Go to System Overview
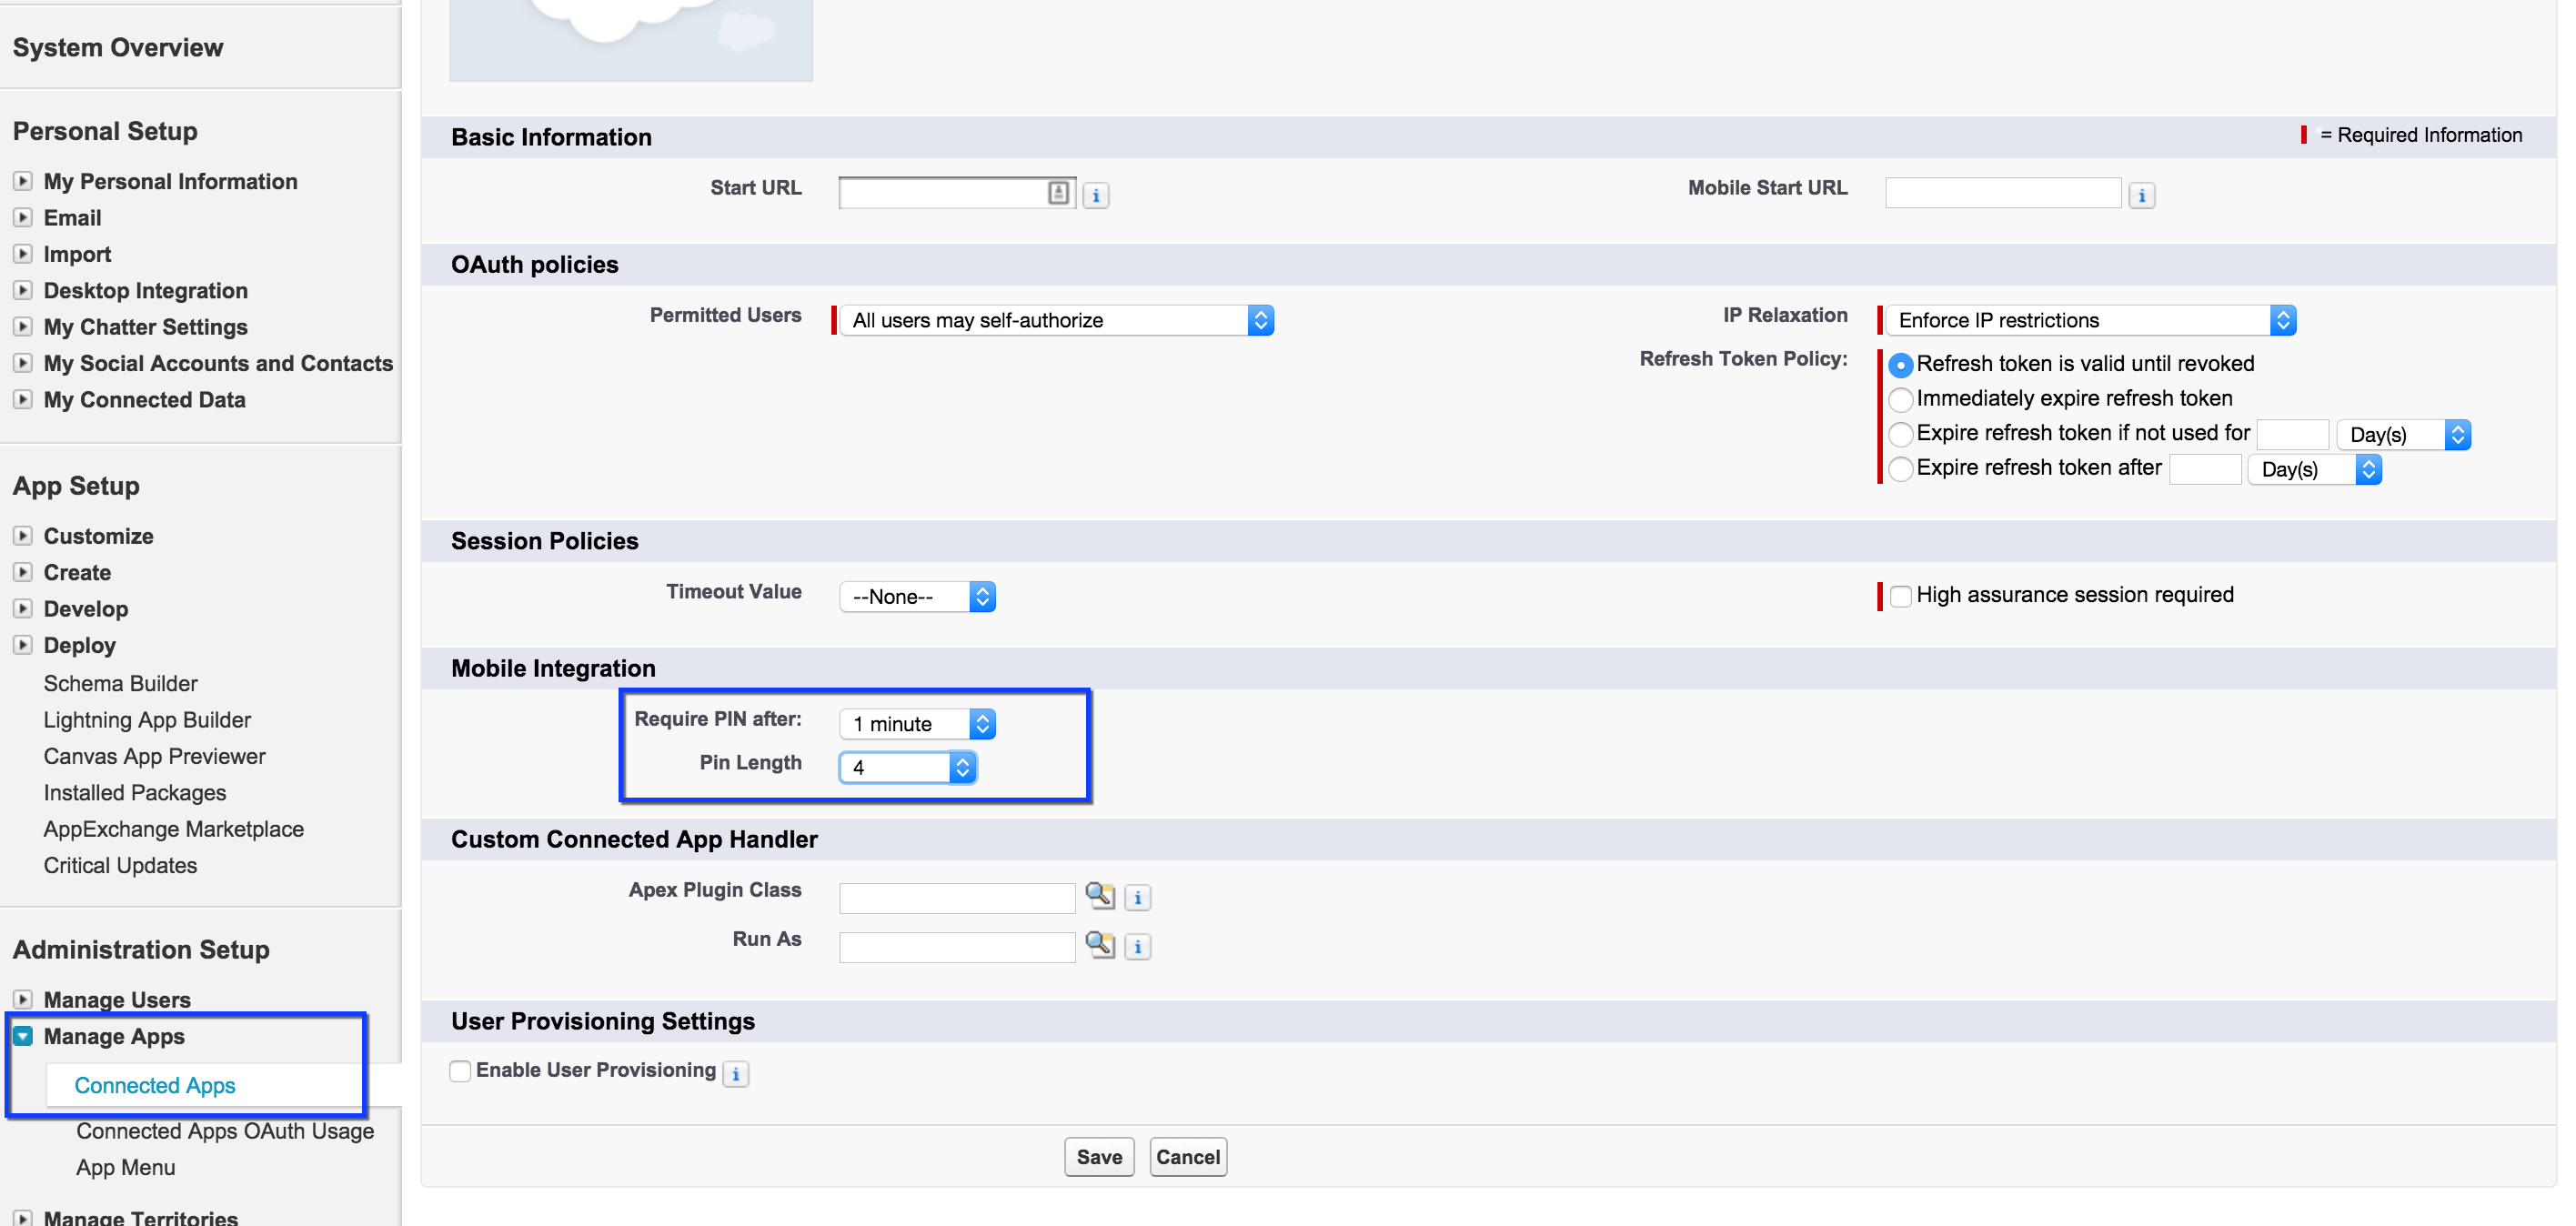 118,48
